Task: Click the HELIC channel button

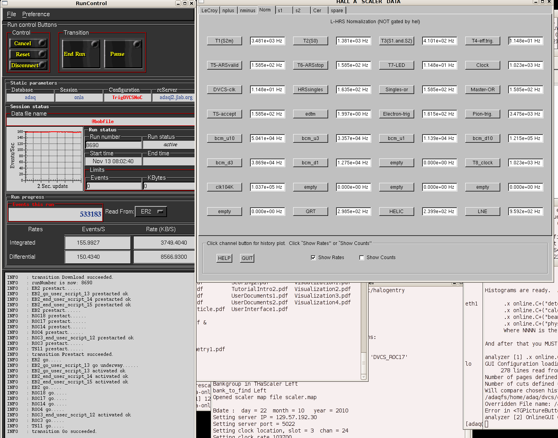Action: point(396,212)
